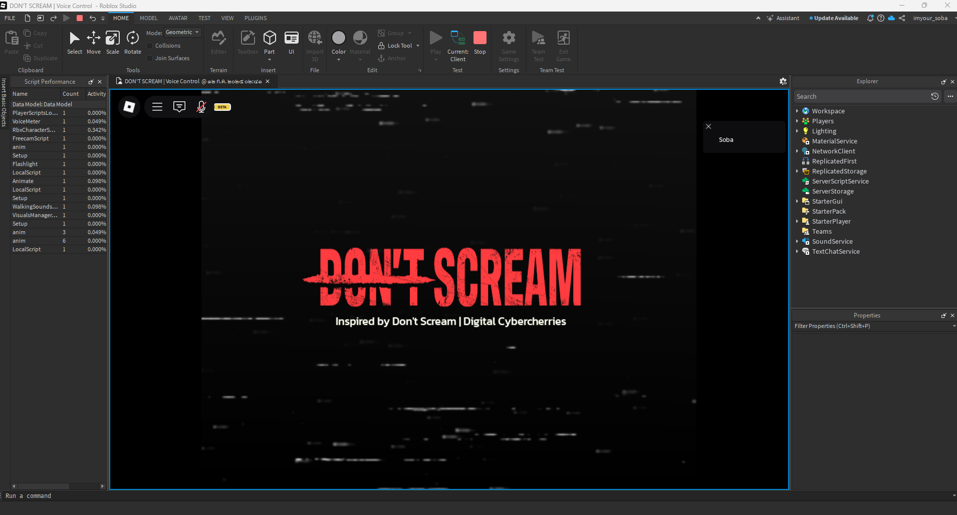Screen dimensions: 957x515
Task: Click the VoiceMeter script row
Action: (59, 121)
